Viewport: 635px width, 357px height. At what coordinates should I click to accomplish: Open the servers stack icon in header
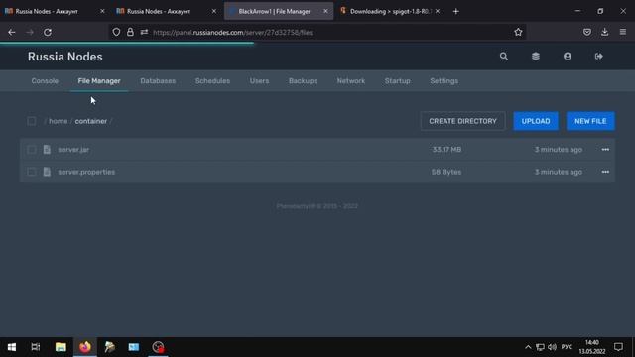tap(536, 57)
